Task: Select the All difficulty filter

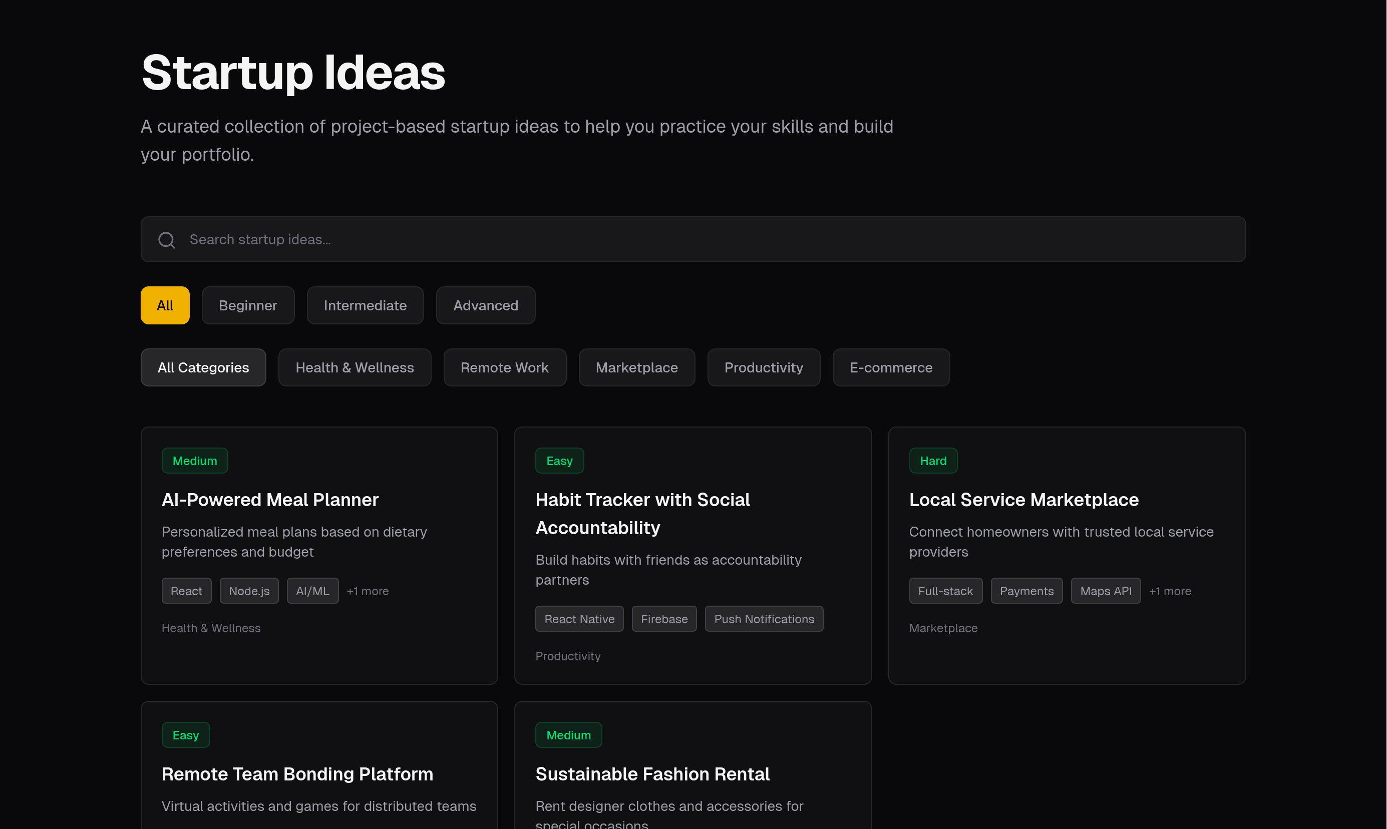Action: point(165,305)
